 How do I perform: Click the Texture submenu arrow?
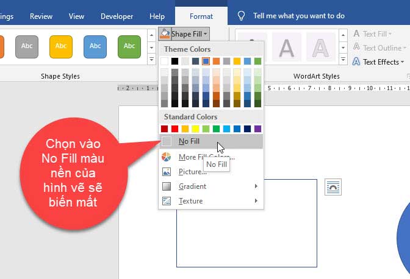coord(256,200)
